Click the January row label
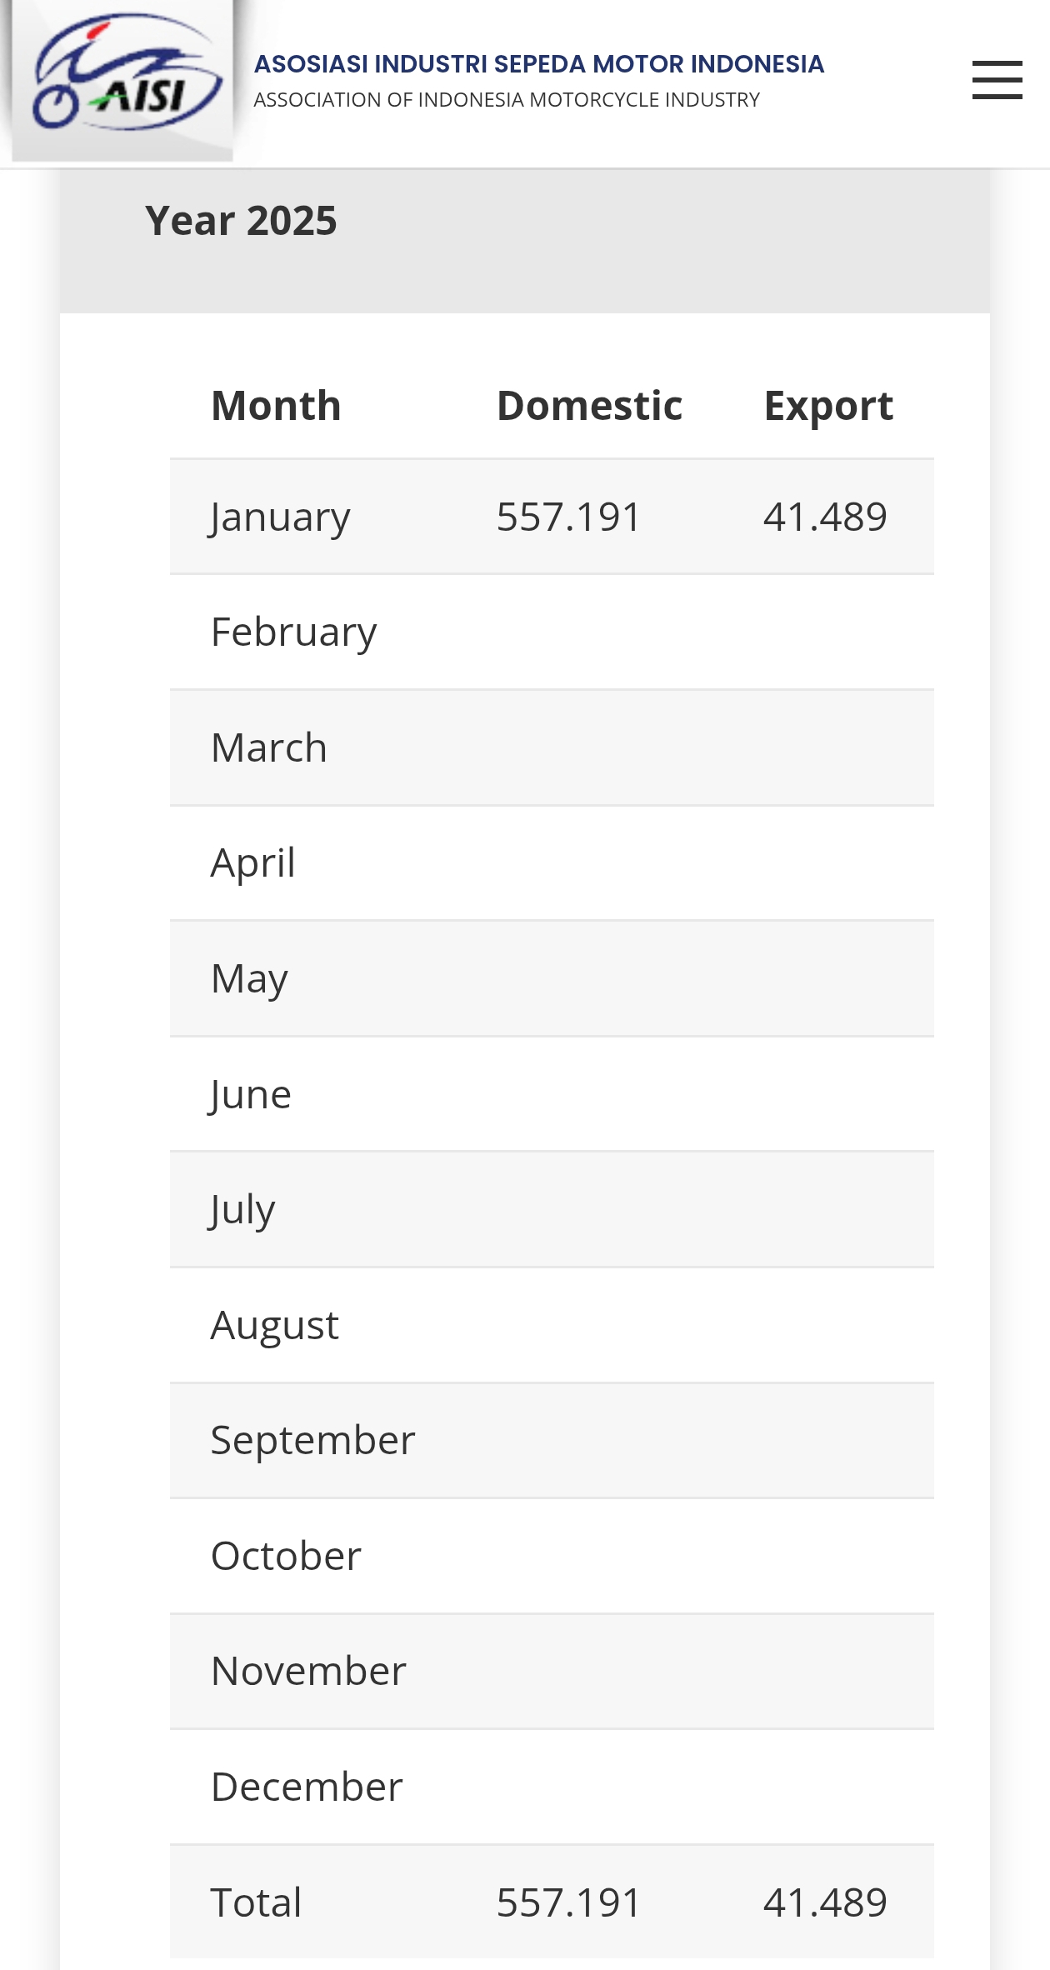Viewport: 1050px width, 1970px height. 280,517
